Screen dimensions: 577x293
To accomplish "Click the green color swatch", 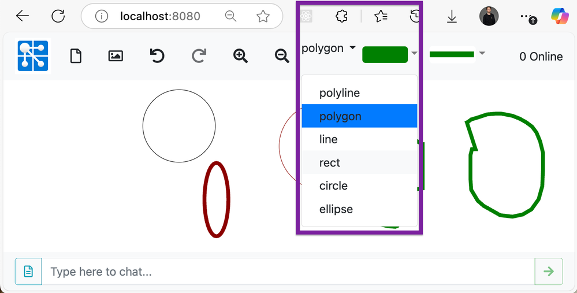I will [385, 54].
